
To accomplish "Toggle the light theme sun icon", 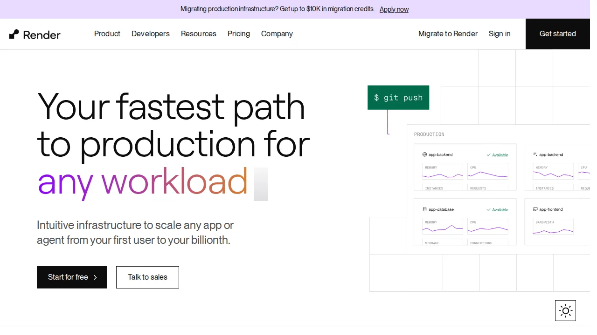I will click(565, 311).
